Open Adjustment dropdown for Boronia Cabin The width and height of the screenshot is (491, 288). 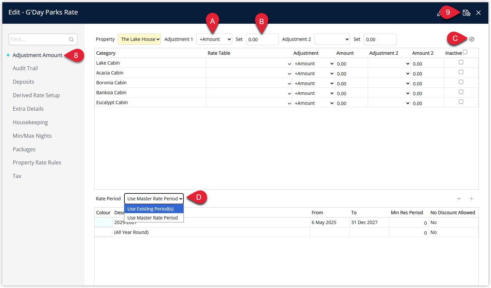[x=314, y=83]
